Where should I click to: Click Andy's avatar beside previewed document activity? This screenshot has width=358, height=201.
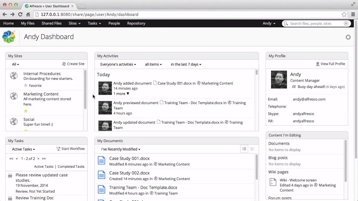point(105,108)
